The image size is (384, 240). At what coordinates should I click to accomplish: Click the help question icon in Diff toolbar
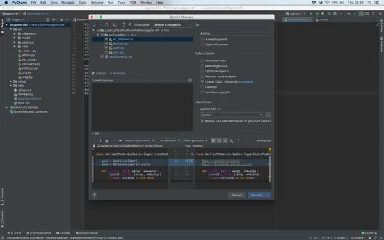click(238, 141)
